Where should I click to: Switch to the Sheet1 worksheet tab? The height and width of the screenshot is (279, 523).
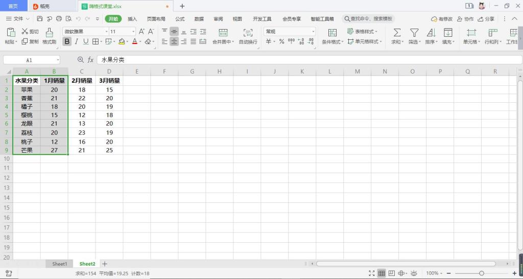pyautogui.click(x=59, y=264)
